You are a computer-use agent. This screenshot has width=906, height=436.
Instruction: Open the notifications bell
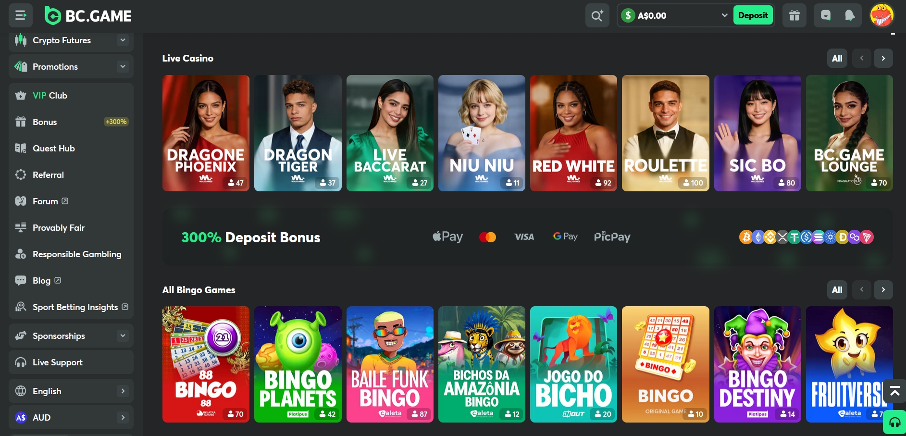[x=849, y=15]
